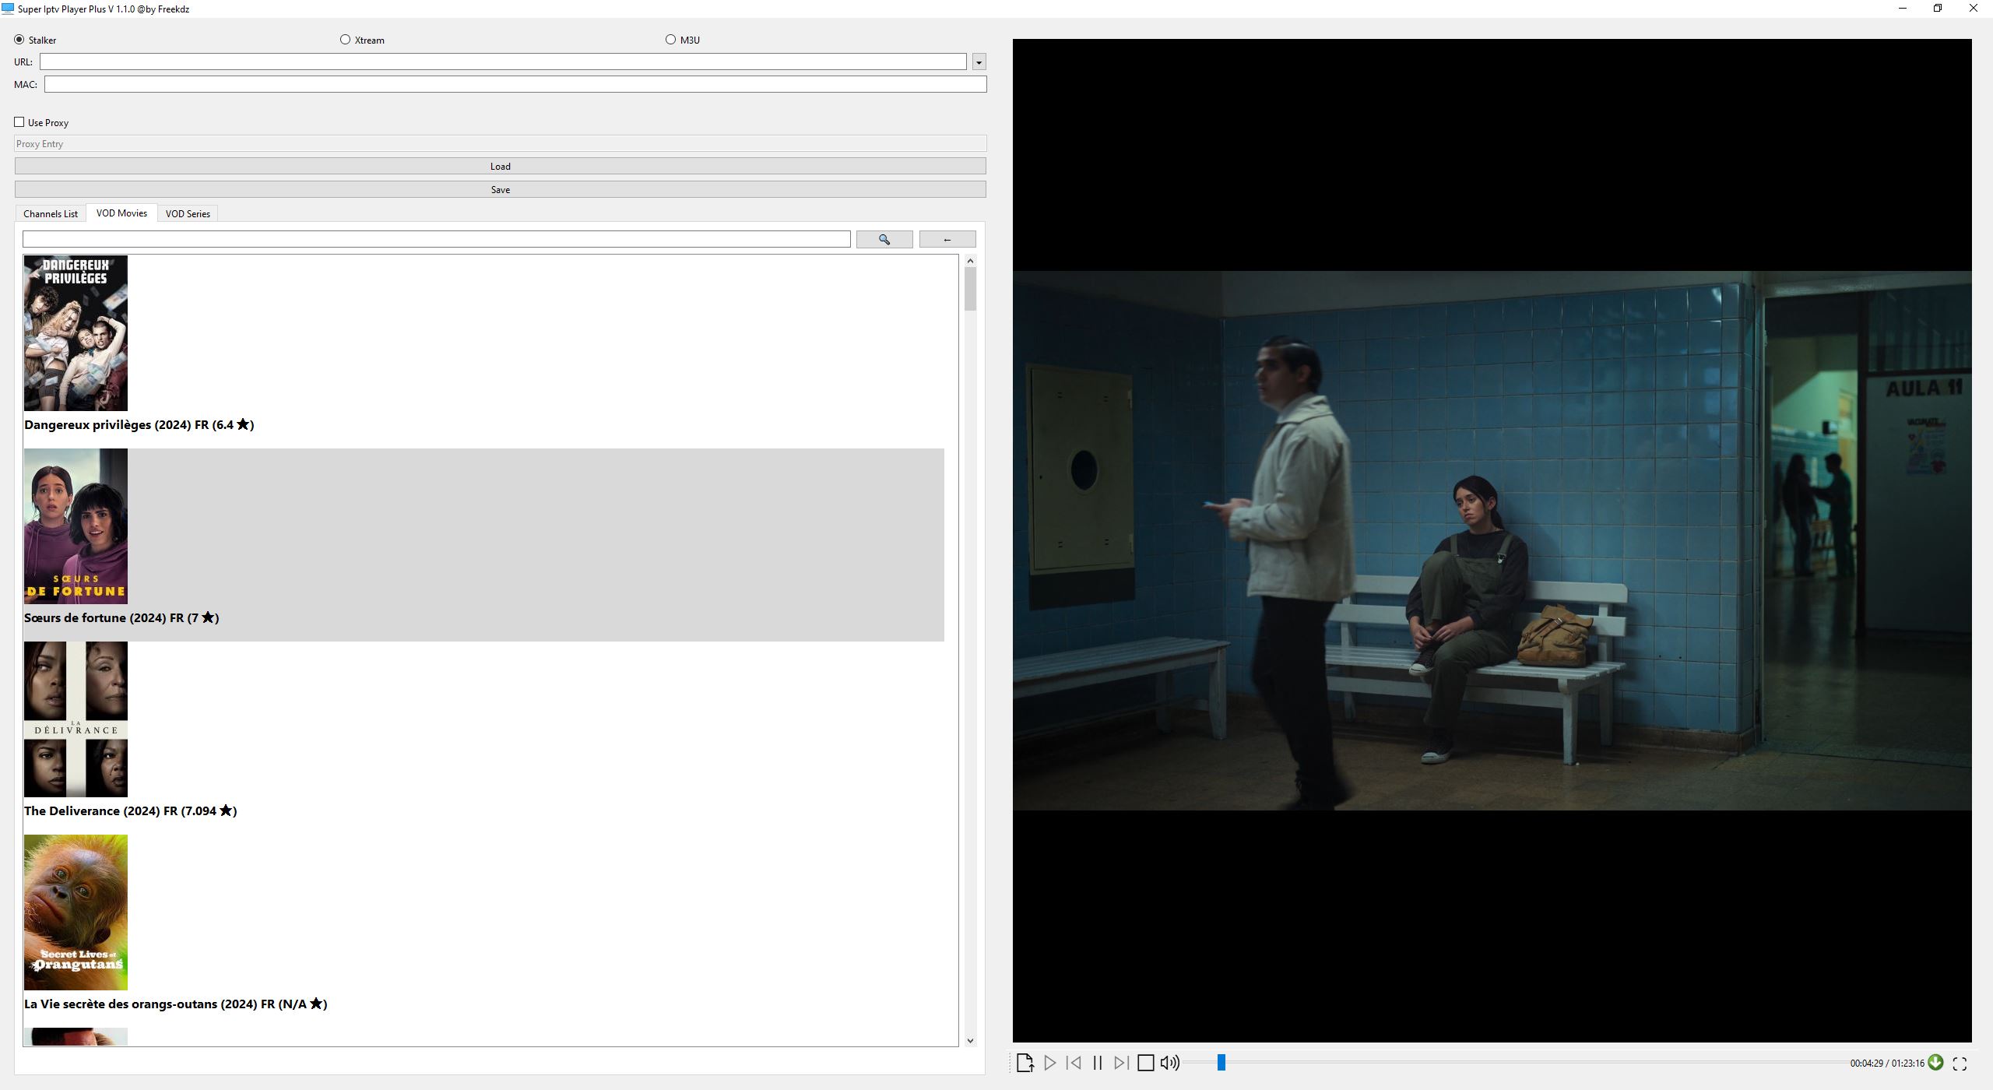Click in the URL input field
The image size is (1993, 1090).
coord(503,62)
